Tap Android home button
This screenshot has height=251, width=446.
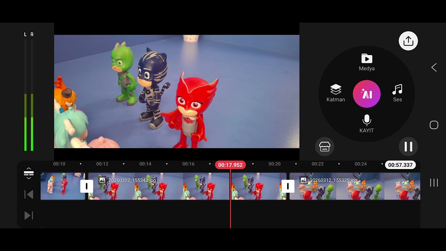[434, 125]
